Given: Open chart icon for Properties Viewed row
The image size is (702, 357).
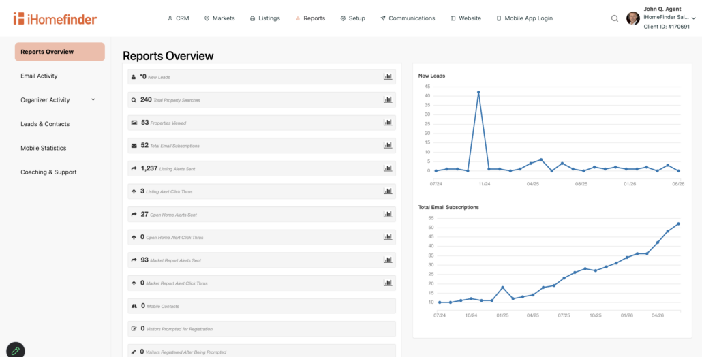Looking at the screenshot, I should click(x=388, y=122).
